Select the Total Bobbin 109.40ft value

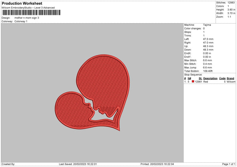point(208,71)
